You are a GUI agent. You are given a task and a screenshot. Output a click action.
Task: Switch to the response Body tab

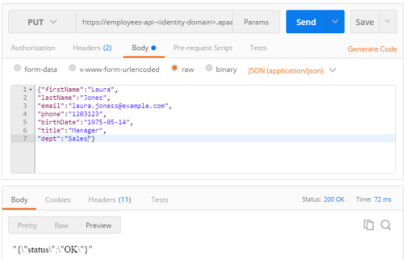pyautogui.click(x=19, y=200)
